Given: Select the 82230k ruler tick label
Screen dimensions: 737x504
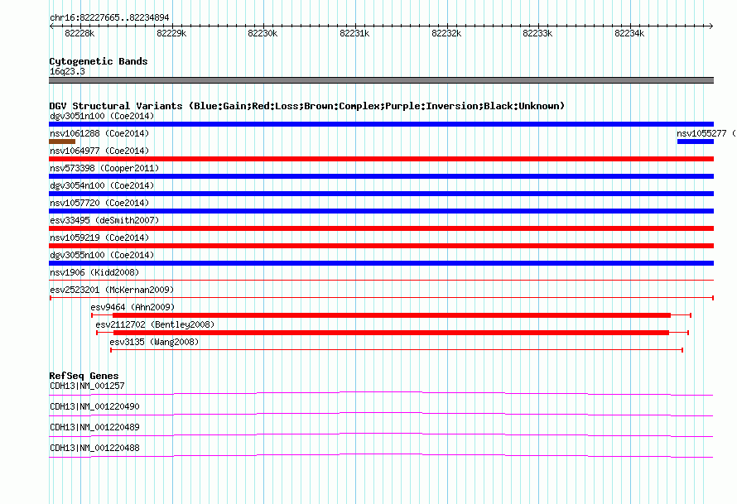Looking at the screenshot, I should 263,33.
